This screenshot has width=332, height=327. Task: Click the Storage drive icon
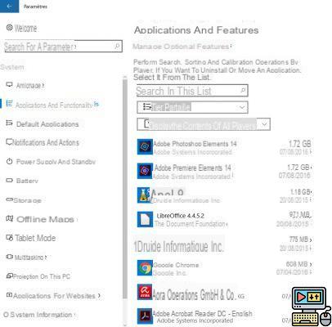coord(10,200)
